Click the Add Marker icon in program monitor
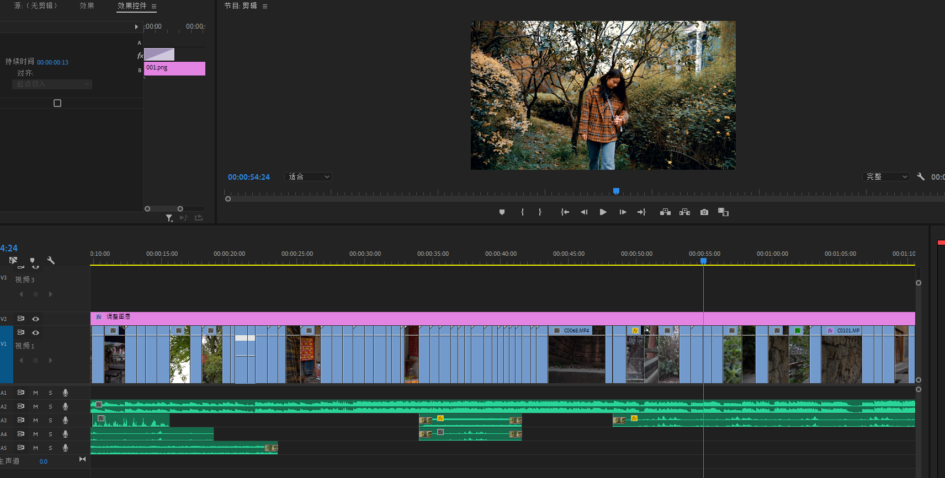This screenshot has height=478, width=945. pyautogui.click(x=502, y=212)
